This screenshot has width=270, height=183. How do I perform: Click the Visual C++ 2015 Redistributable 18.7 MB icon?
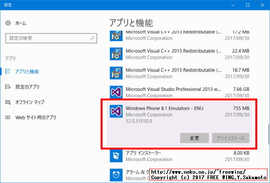[x=116, y=73]
